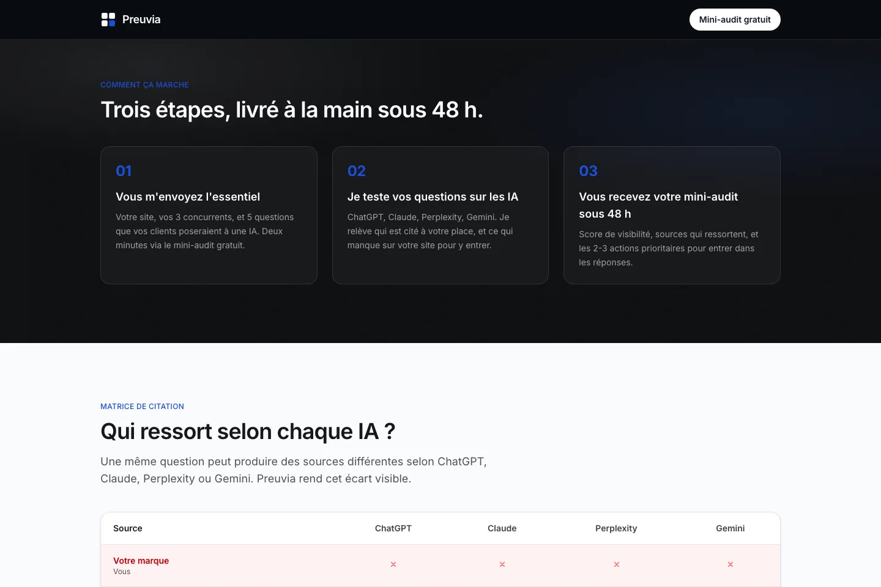Click the heading Je teste vos questions sur les IA

point(433,197)
